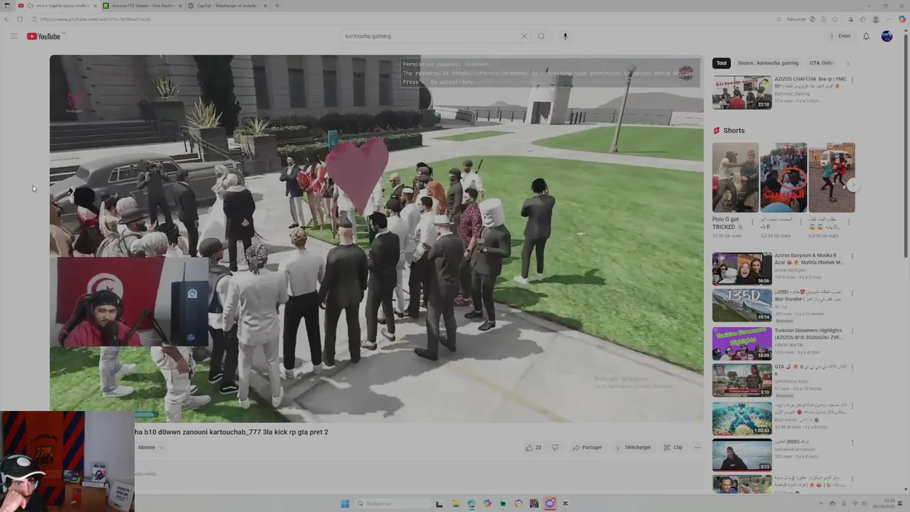This screenshot has height=512, width=910.
Task: Click the taskbar Rechercher search box
Action: (392, 503)
